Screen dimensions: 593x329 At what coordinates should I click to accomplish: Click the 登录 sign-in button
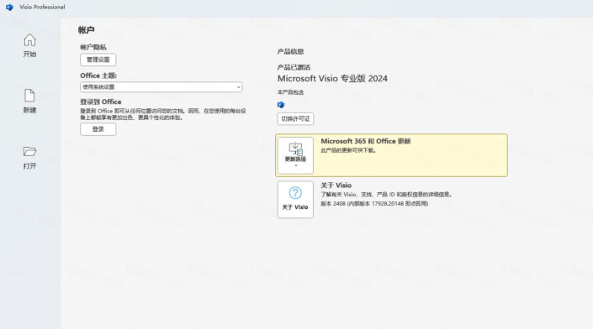tap(98, 129)
